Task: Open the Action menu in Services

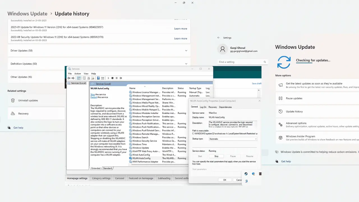Action: tap(78, 74)
